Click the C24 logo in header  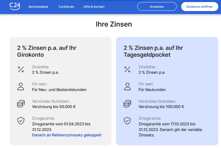click(15, 6)
